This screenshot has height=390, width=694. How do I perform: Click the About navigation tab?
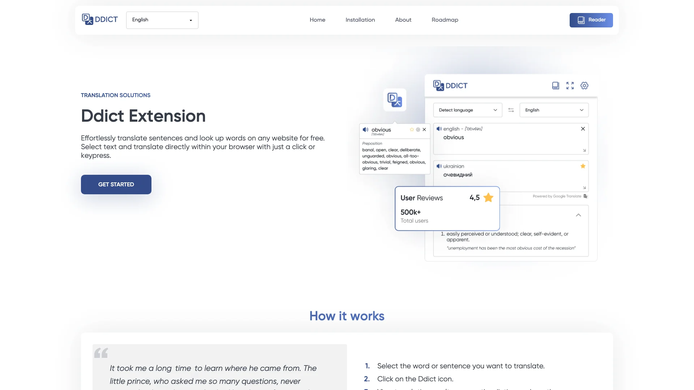pyautogui.click(x=403, y=20)
